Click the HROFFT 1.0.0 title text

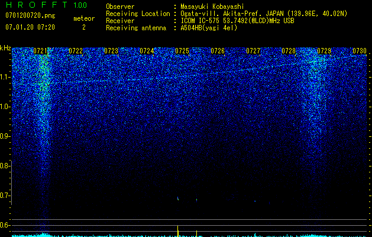point(46,5)
